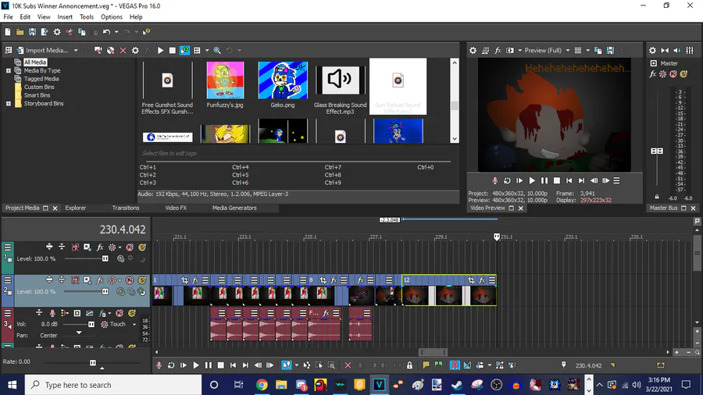Toggle auto preview in Project Media
The image size is (703, 395).
click(x=184, y=51)
